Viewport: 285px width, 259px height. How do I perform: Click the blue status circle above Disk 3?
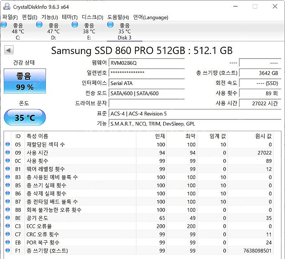coord(110,25)
